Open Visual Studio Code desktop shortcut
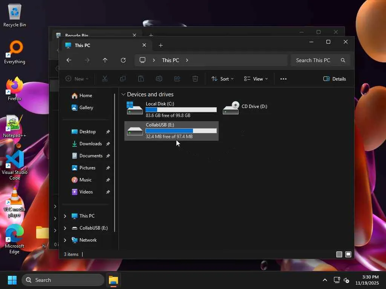 pos(15,165)
